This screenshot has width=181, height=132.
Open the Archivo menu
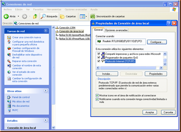click(x=8, y=9)
